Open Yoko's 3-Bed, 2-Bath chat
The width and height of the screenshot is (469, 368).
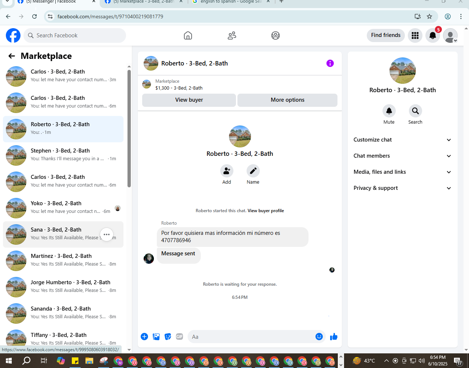point(63,208)
